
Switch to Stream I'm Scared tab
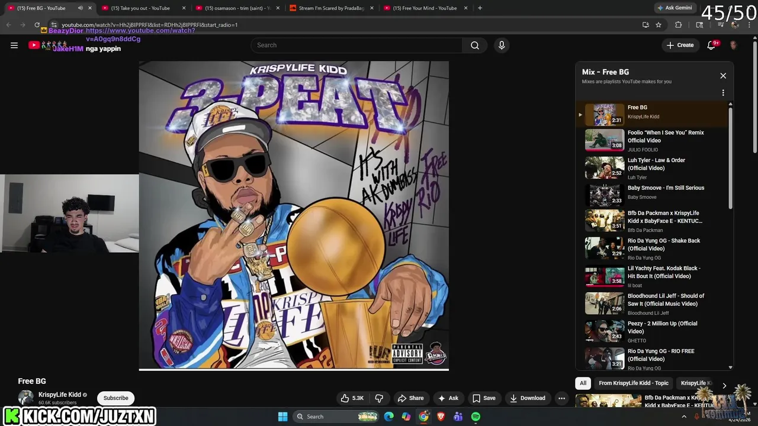tap(330, 8)
